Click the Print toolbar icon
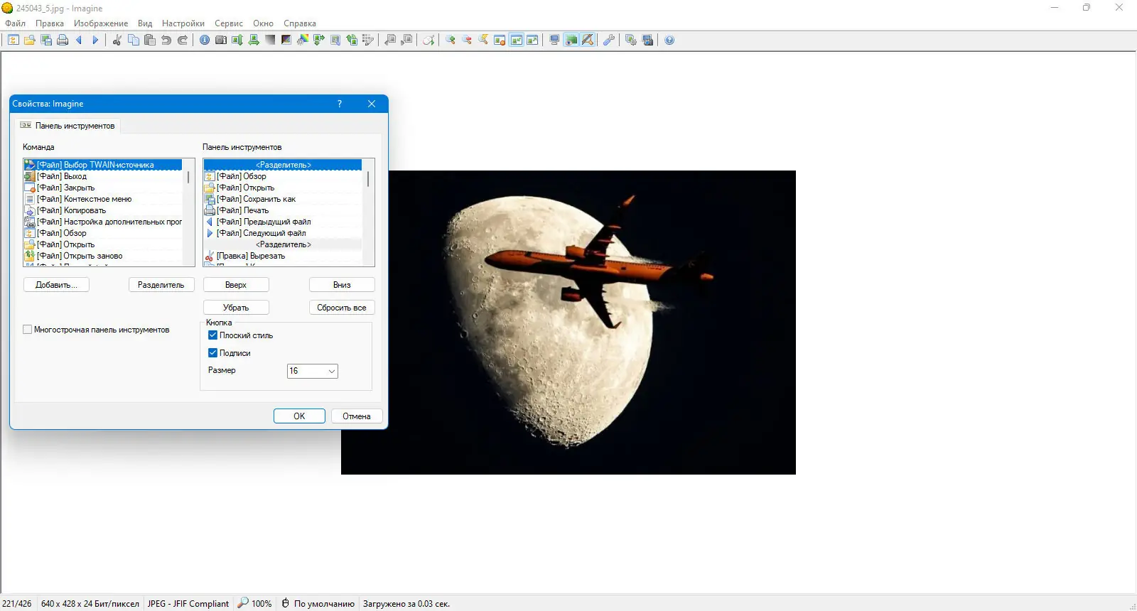This screenshot has width=1137, height=611. (x=63, y=40)
